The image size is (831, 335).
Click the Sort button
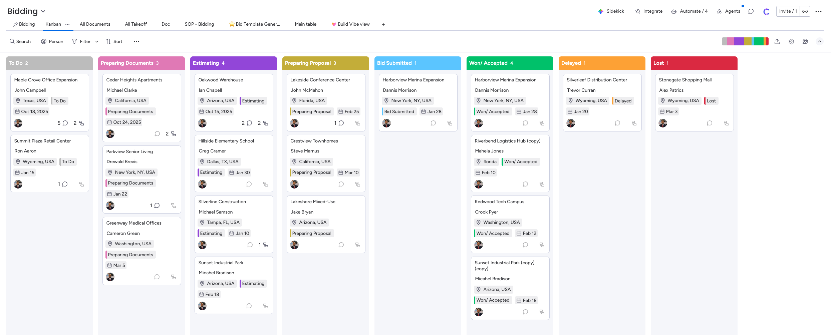coord(114,41)
